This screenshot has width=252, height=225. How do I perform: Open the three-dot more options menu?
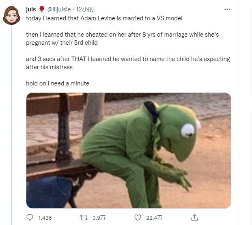[227, 9]
